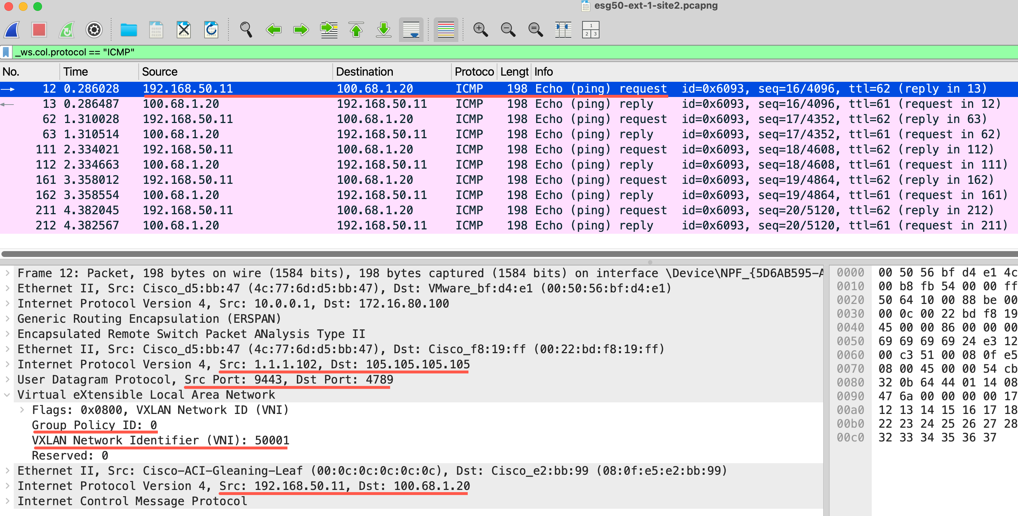Sort by the Time column header
The width and height of the screenshot is (1018, 516).
99,72
